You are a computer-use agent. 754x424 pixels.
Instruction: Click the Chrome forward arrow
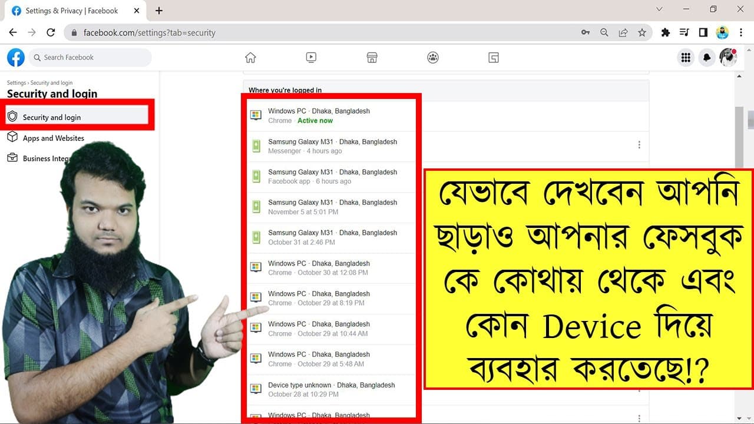(32, 32)
